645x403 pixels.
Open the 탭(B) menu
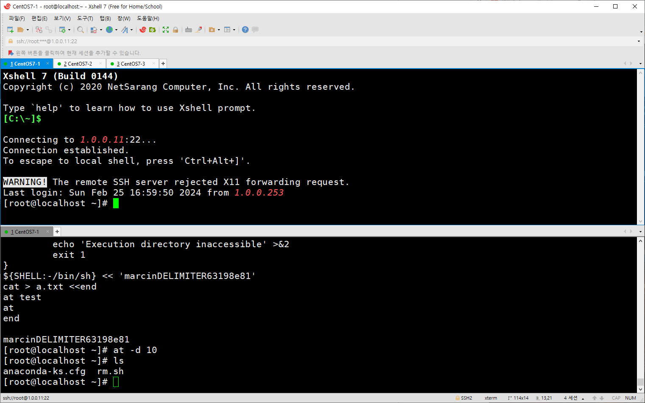tap(106, 18)
